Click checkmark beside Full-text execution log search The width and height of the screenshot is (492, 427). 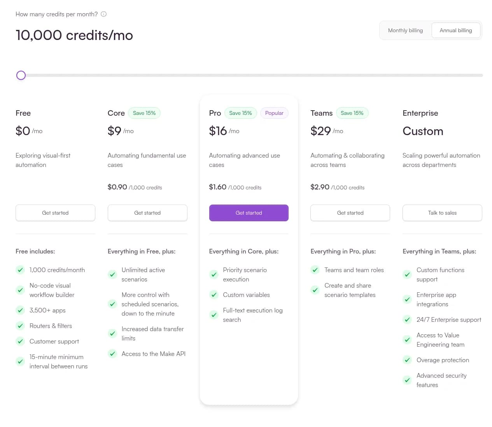pyautogui.click(x=214, y=315)
